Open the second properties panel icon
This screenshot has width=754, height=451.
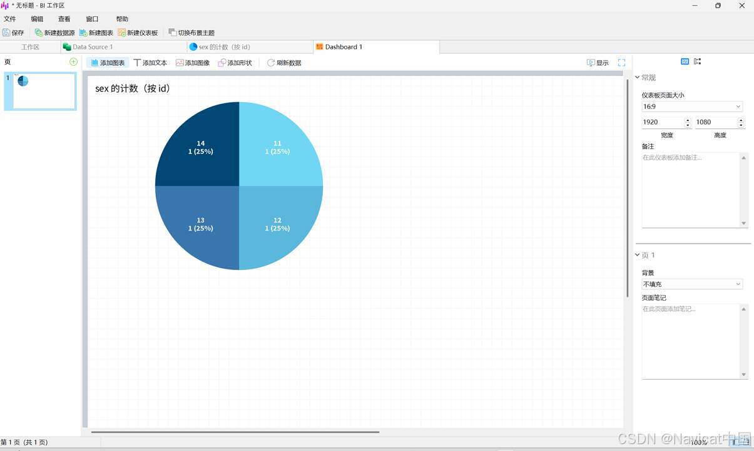(x=698, y=61)
